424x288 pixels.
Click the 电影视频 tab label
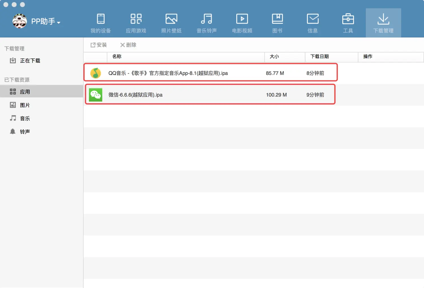coord(242,31)
